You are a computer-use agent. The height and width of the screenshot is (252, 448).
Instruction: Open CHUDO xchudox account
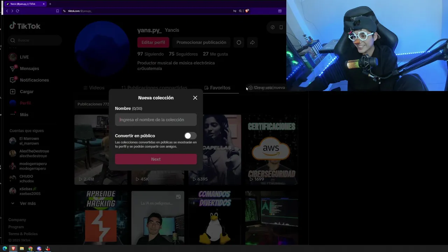[x=22, y=179]
